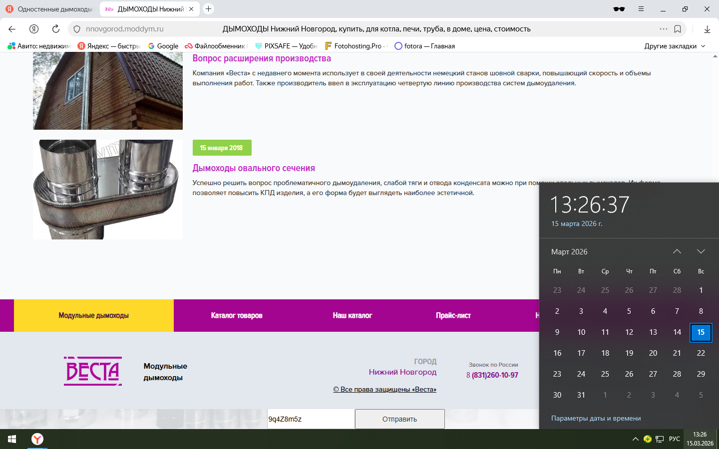Close the ДЫМОХОДЫ Нижний tab
Screen dimensions: 719x449
[191, 9]
